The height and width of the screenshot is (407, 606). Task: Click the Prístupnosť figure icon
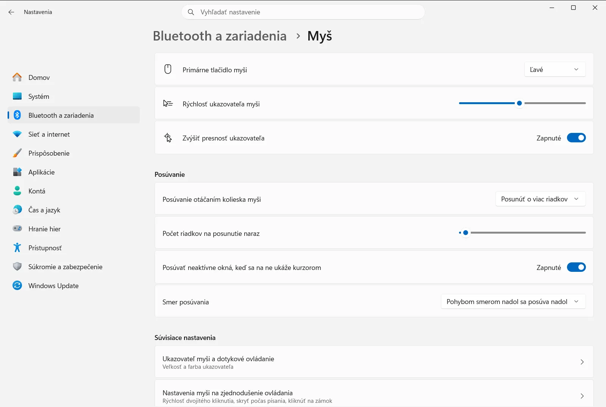(17, 248)
